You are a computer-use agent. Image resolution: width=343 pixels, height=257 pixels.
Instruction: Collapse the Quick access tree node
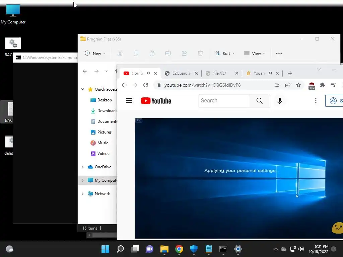(x=82, y=89)
